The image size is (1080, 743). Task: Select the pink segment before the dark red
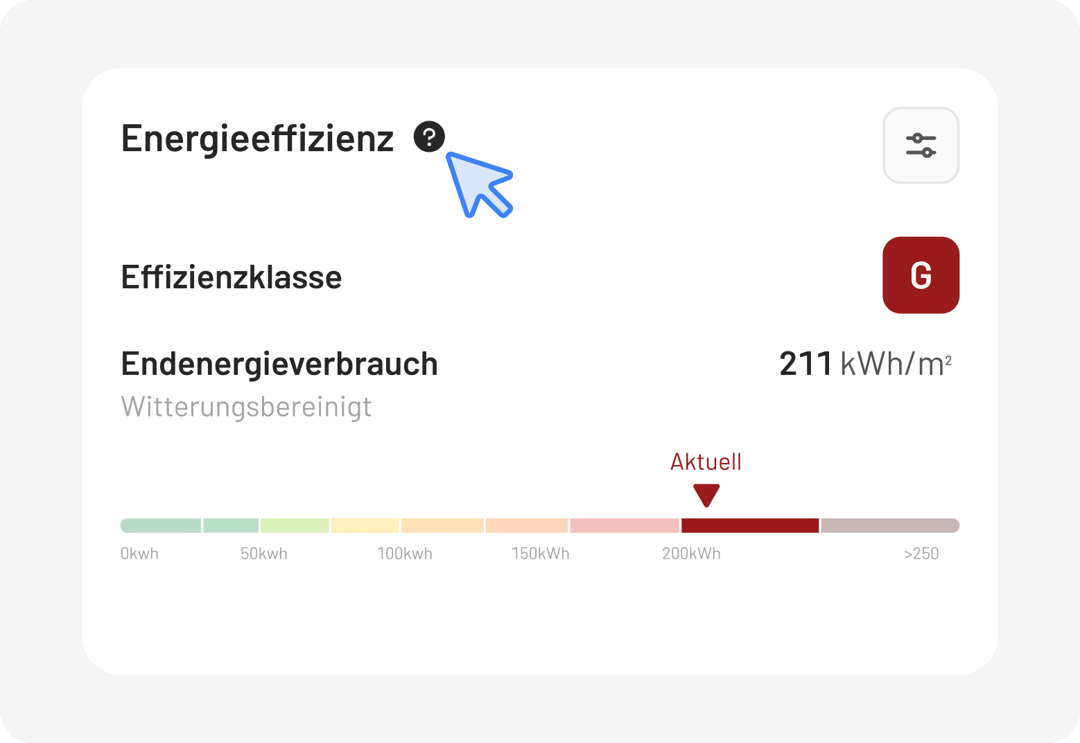coord(624,525)
